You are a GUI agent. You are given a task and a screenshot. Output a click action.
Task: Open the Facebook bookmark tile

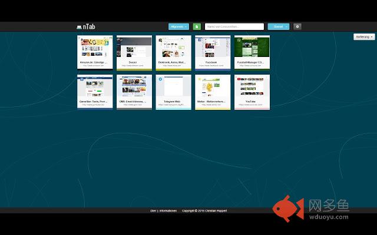[x=213, y=53]
